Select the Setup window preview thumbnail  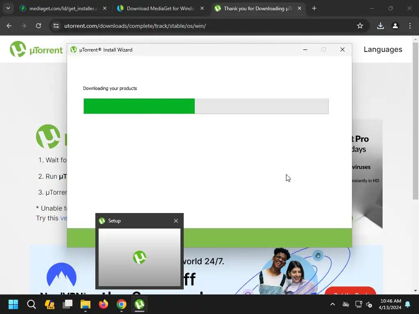[140, 258]
